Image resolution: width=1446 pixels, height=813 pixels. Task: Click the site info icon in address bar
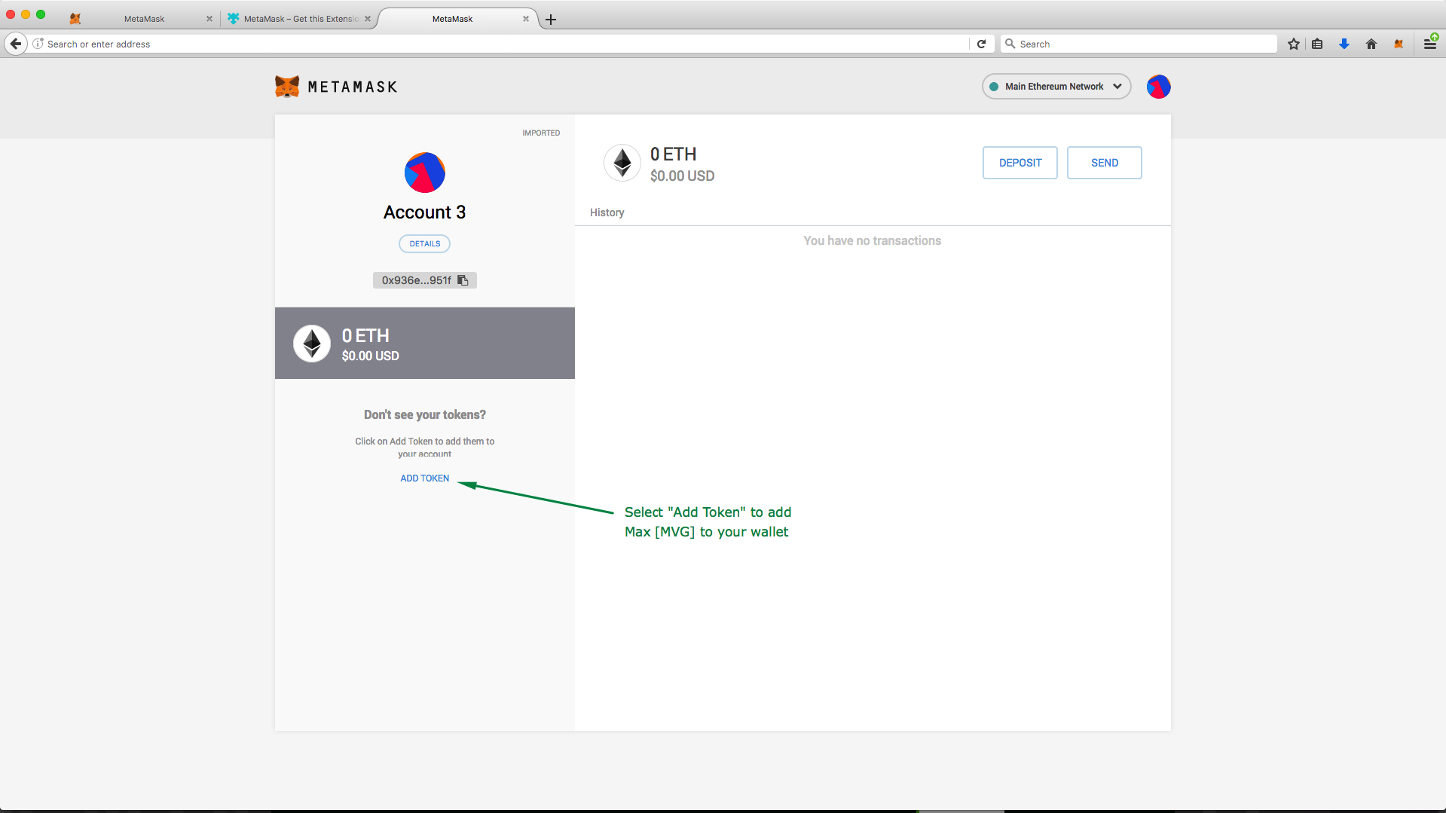[x=38, y=44]
